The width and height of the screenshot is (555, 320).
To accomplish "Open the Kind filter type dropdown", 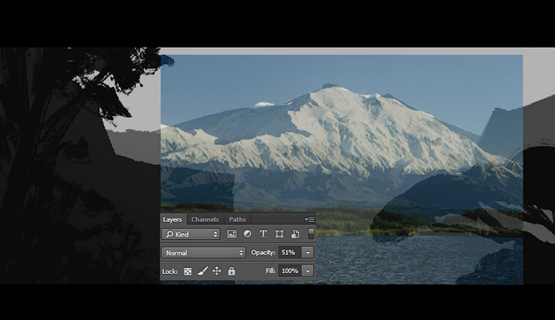I will (x=190, y=234).
